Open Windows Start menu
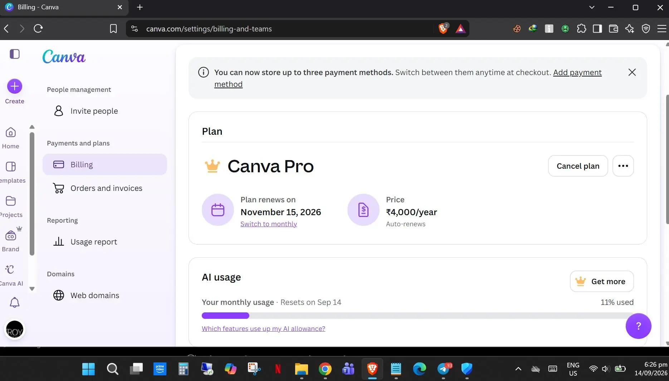Image resolution: width=669 pixels, height=381 pixels. 88,369
